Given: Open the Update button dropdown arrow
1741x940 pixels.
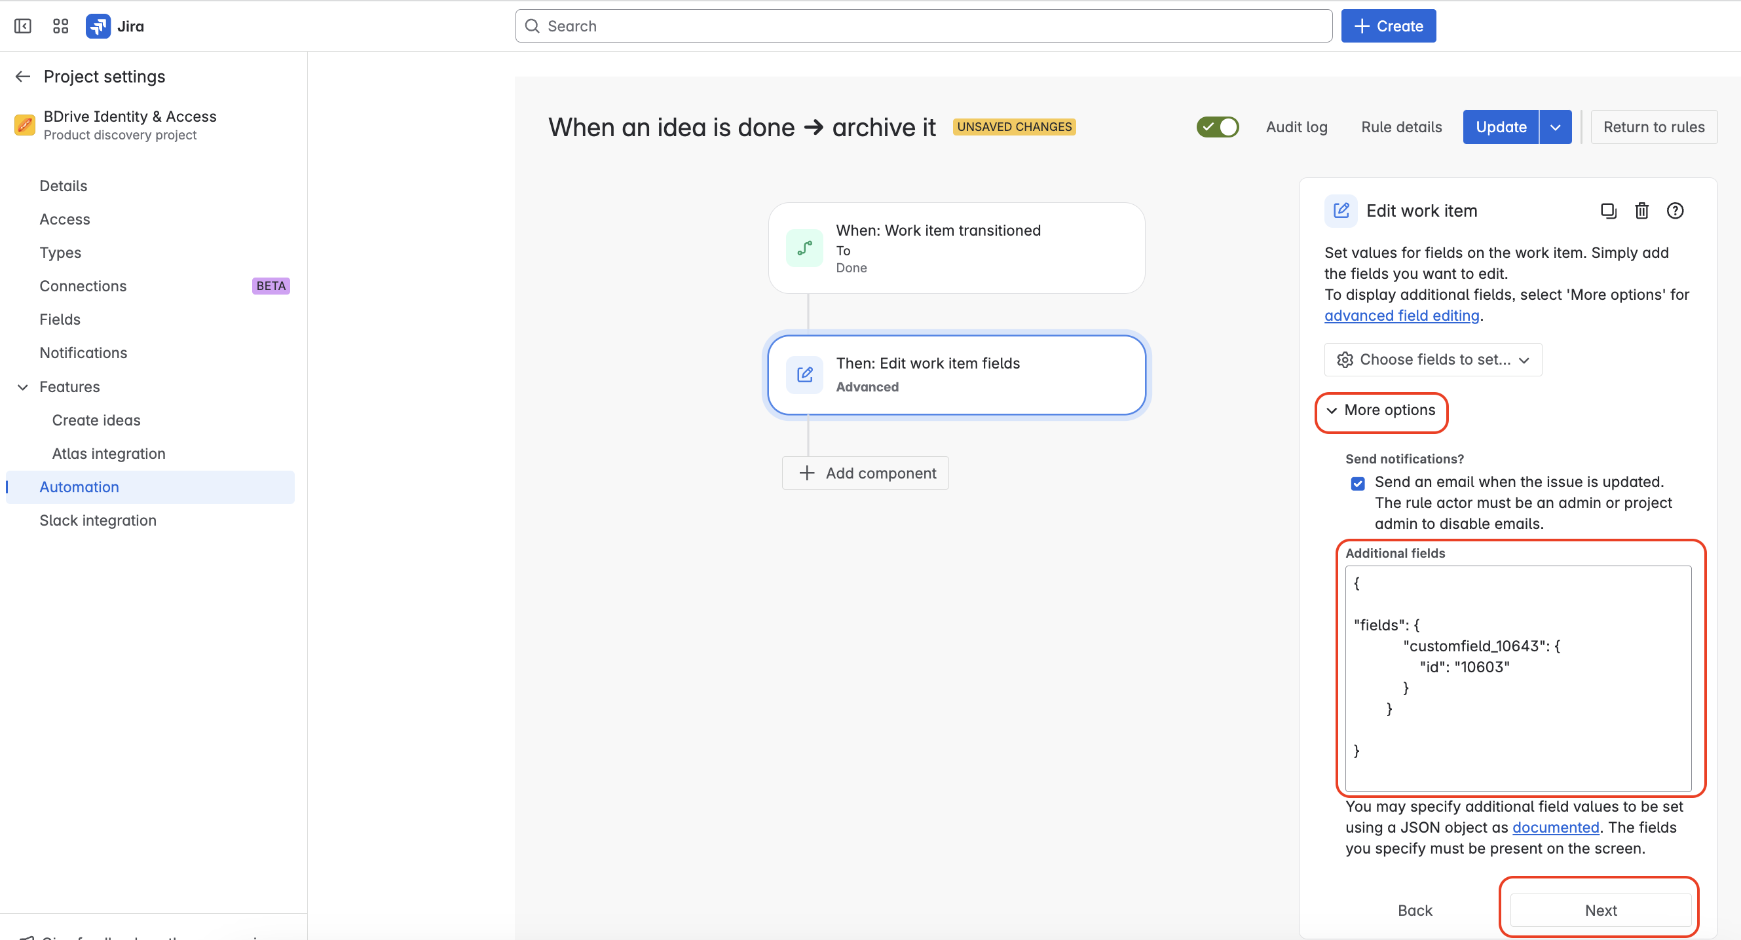Looking at the screenshot, I should click(x=1556, y=126).
